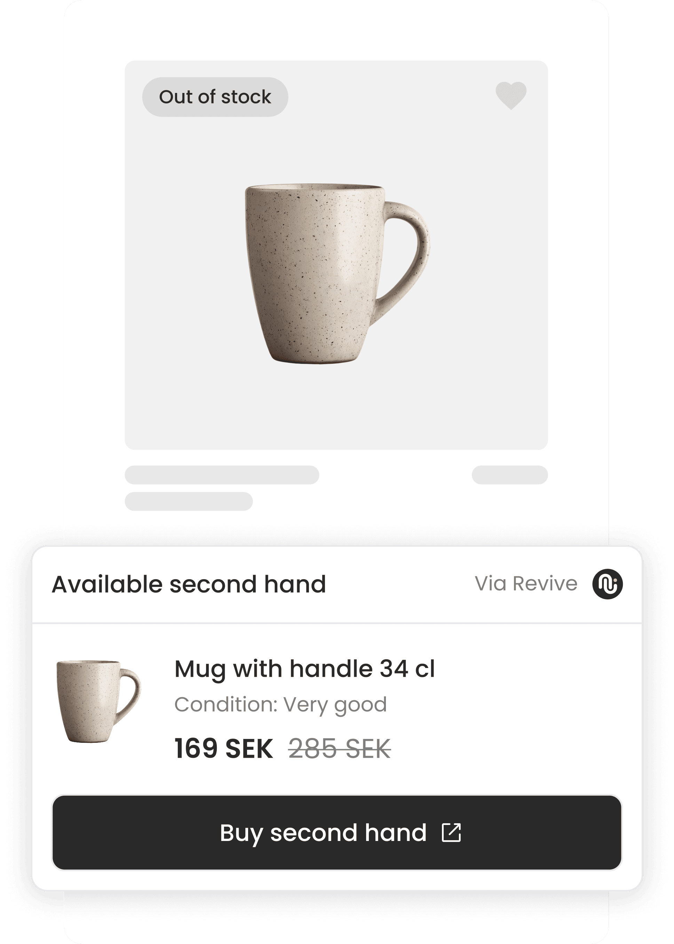Click the shorter placeholder bar under title
This screenshot has height=944, width=674.
pos(189,501)
